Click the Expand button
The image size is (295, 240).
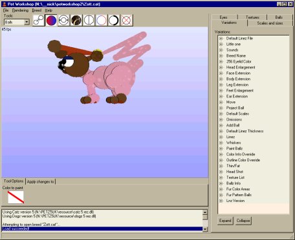[225, 221]
